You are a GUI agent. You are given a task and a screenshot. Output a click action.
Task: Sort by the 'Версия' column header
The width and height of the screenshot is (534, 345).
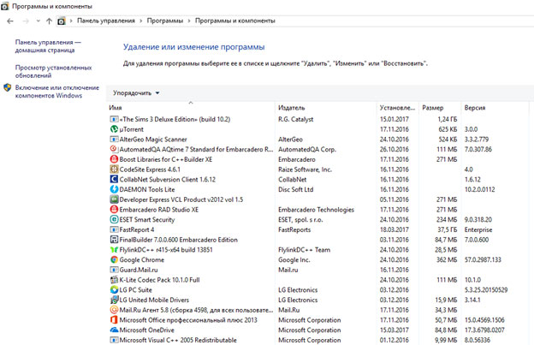tap(475, 108)
